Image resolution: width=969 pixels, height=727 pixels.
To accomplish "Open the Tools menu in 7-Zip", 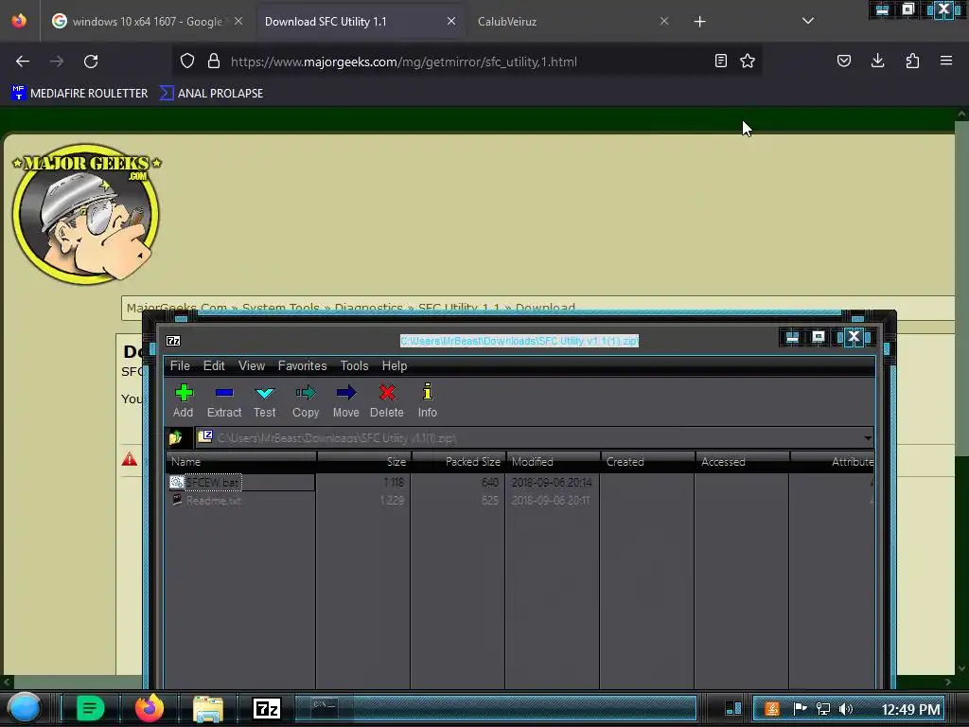I will pyautogui.click(x=354, y=366).
